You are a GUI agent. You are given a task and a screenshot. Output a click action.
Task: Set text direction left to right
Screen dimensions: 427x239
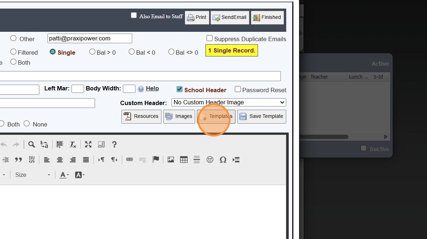coord(101,160)
